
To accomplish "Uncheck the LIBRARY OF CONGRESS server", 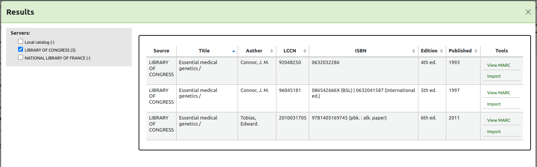I will point(21,50).
